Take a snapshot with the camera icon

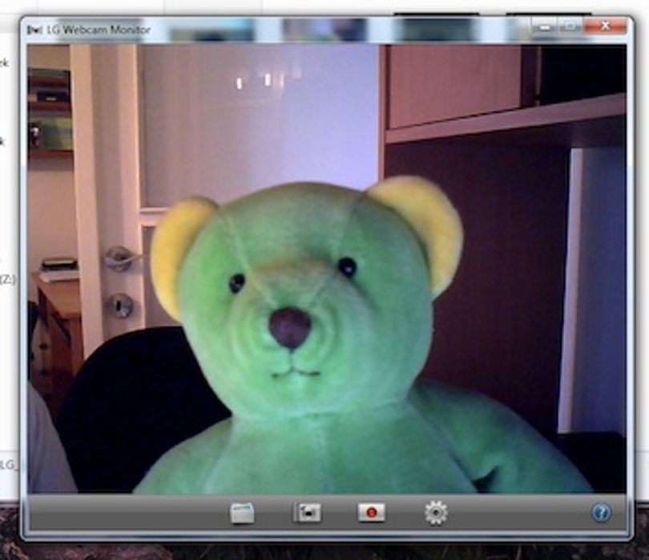coord(306,513)
